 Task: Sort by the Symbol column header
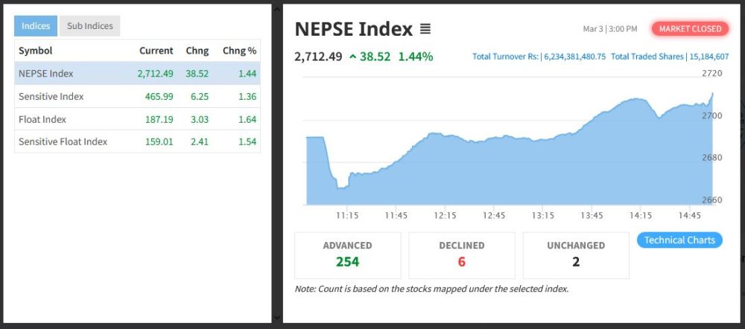pos(35,51)
